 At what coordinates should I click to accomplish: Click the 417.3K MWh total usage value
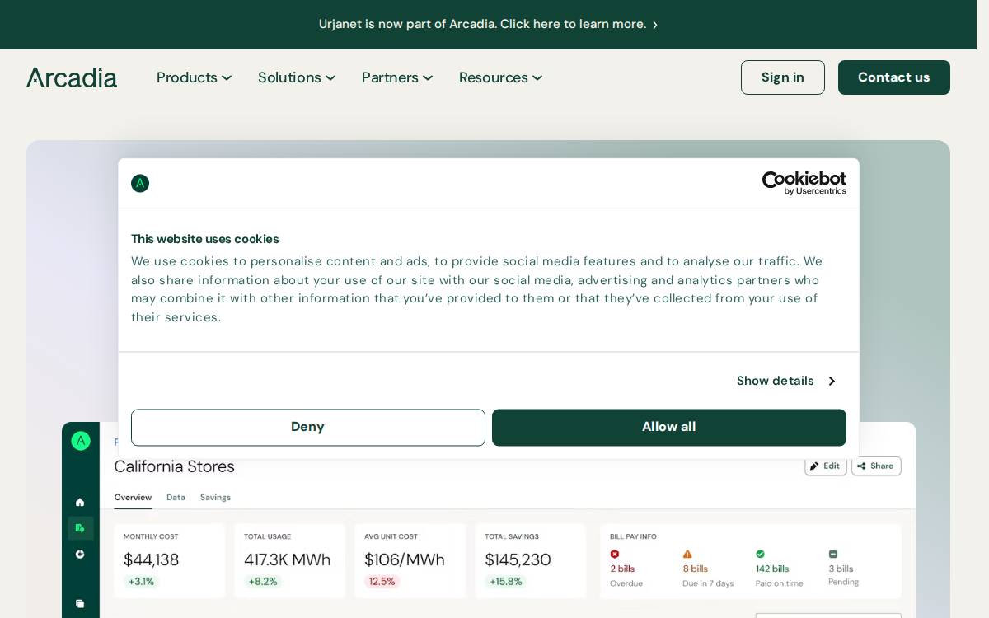[x=287, y=559]
